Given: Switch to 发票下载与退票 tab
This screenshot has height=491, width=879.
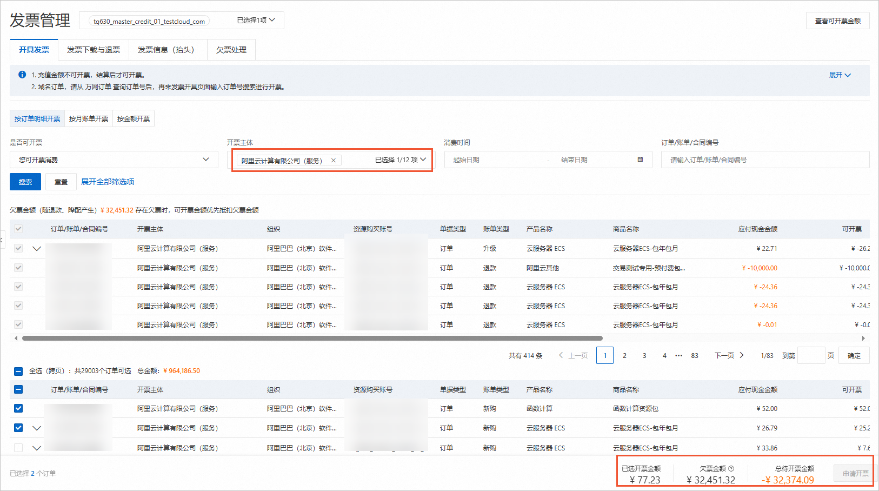Looking at the screenshot, I should coord(94,50).
